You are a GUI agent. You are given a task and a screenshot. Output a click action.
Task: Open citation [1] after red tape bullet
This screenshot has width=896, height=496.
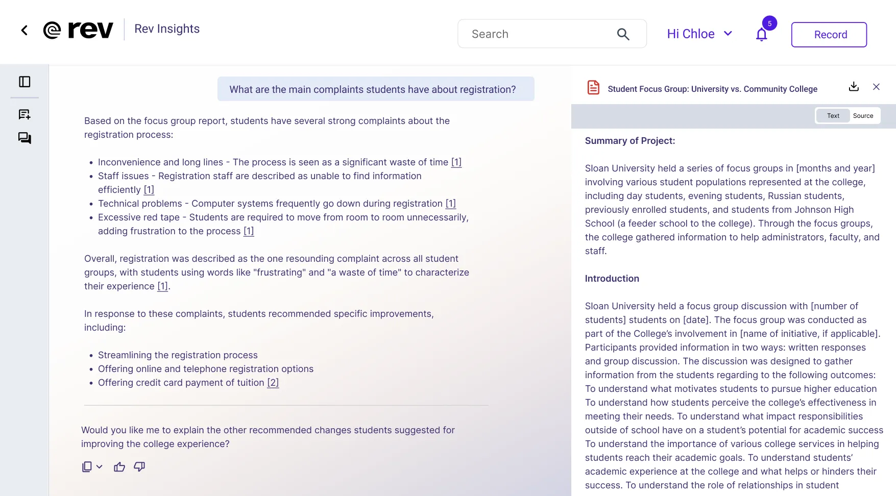click(x=249, y=231)
